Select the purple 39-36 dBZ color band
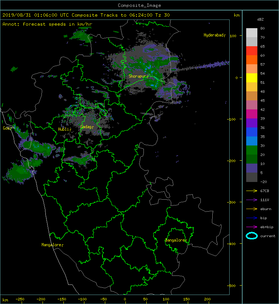 coord(252,123)
